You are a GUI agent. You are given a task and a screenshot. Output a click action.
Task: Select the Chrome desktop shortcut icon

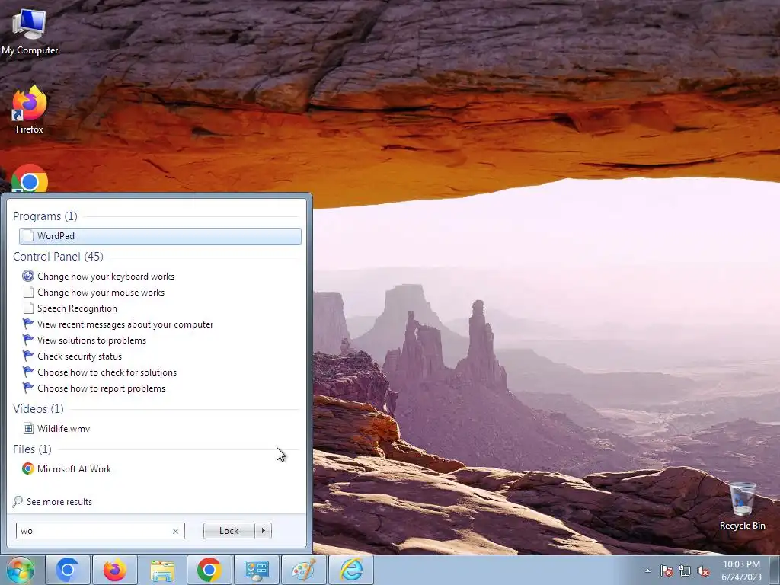[30, 178]
